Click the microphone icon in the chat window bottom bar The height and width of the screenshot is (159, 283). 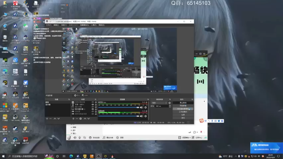click(x=80, y=137)
